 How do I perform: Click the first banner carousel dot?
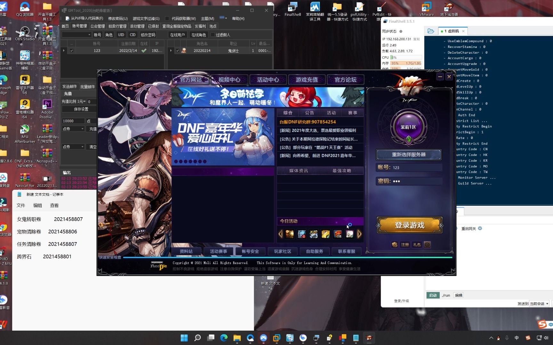click(176, 161)
